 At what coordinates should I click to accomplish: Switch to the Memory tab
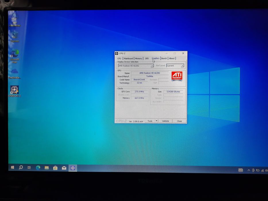138,59
